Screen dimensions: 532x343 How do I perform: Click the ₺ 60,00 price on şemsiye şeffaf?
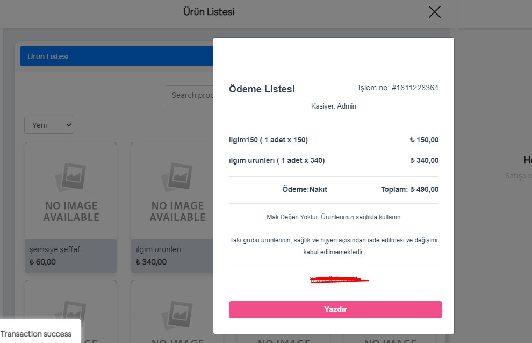pyautogui.click(x=42, y=262)
